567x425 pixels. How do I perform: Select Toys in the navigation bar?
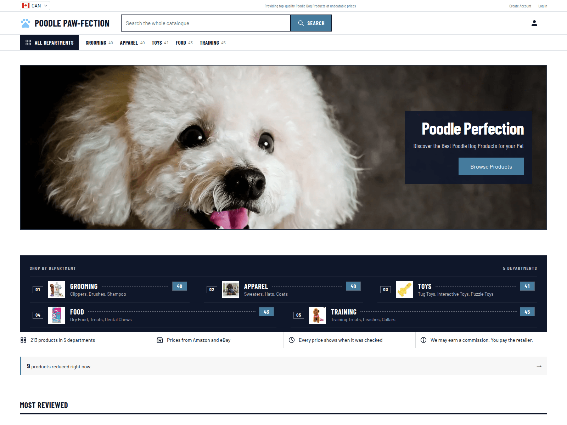160,43
